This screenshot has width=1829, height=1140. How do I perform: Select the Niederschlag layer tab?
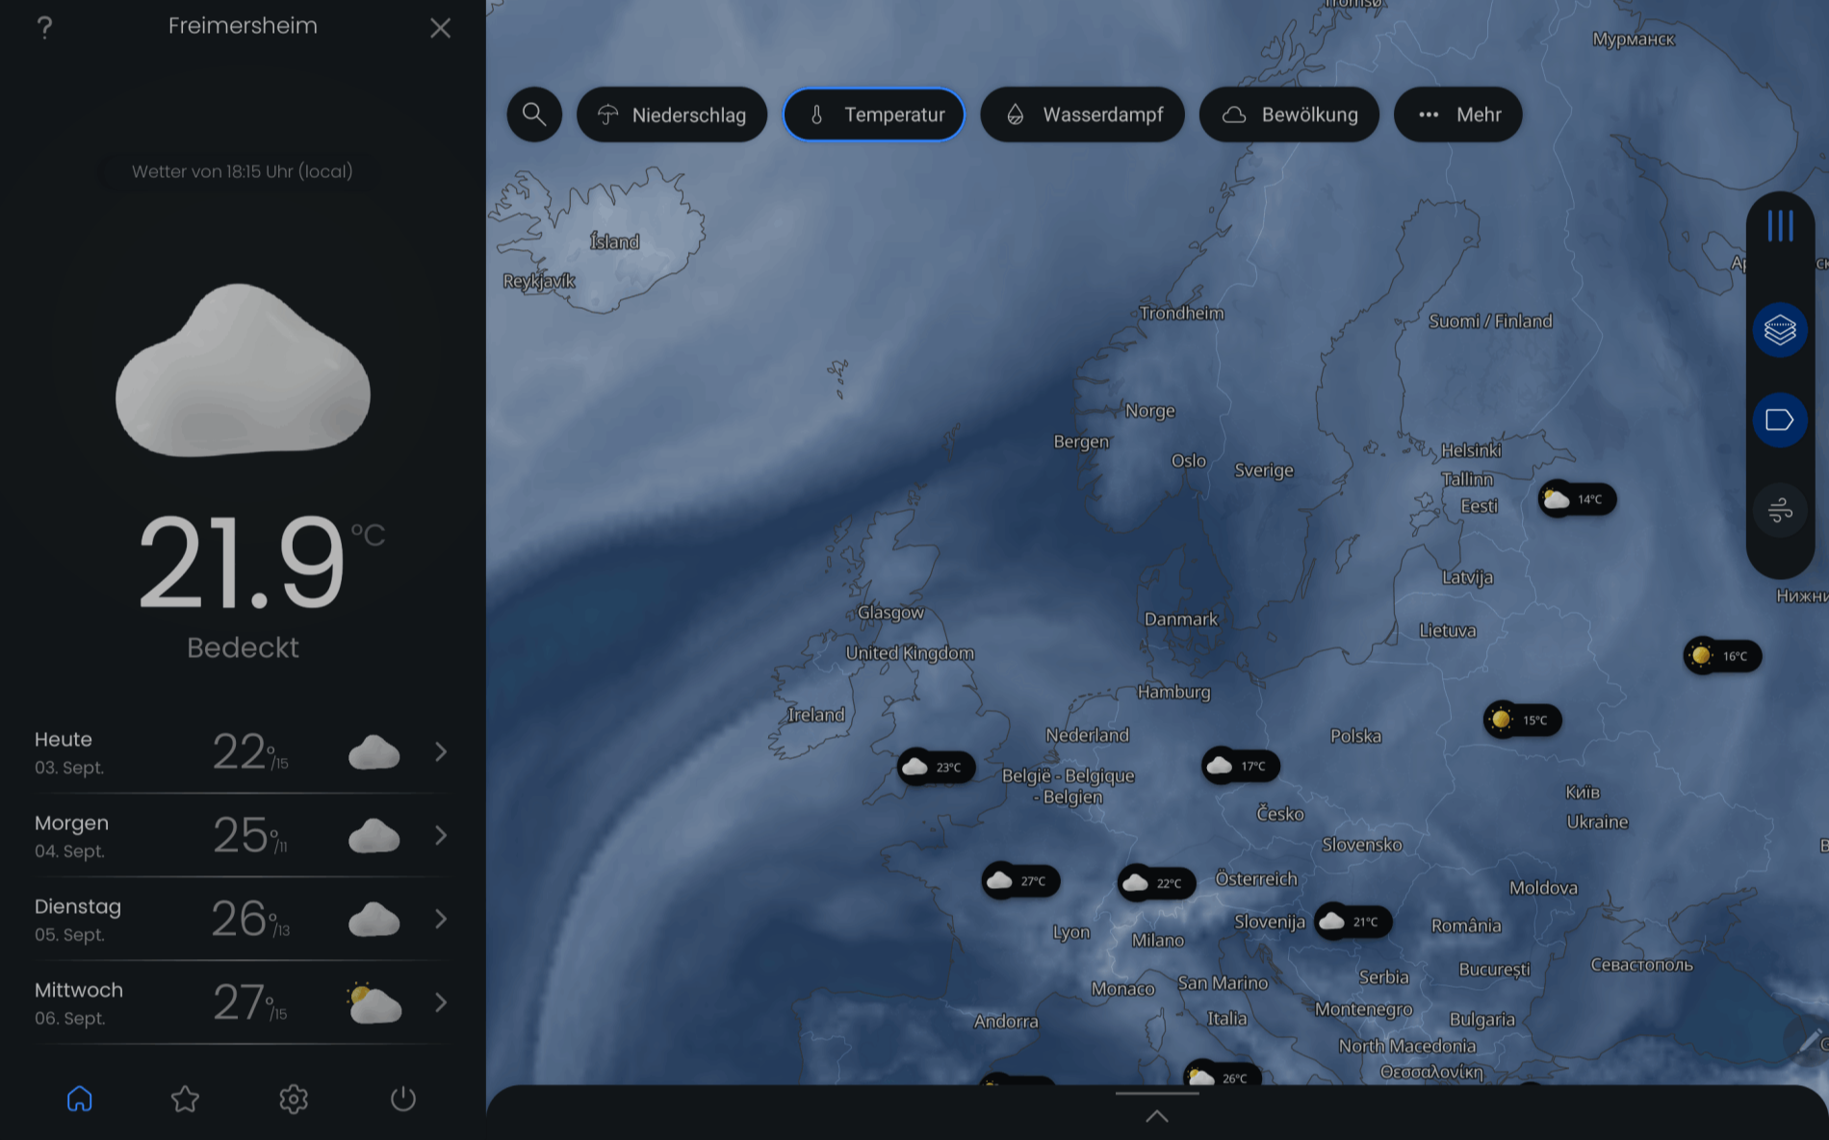point(672,115)
